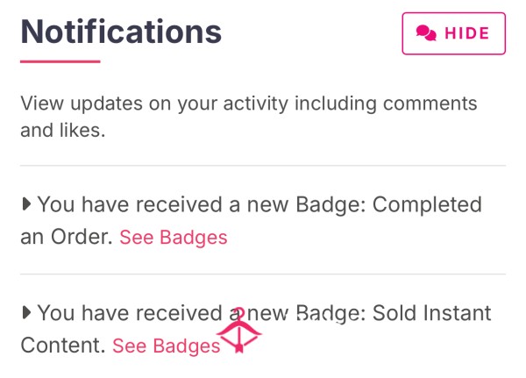Image resolution: width=526 pixels, height=378 pixels.
Task: Expand the Sold Instant Content notification arrow
Action: click(26, 312)
